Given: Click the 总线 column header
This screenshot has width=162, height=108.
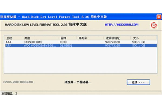Looking at the screenshot, I should coord(13,38).
